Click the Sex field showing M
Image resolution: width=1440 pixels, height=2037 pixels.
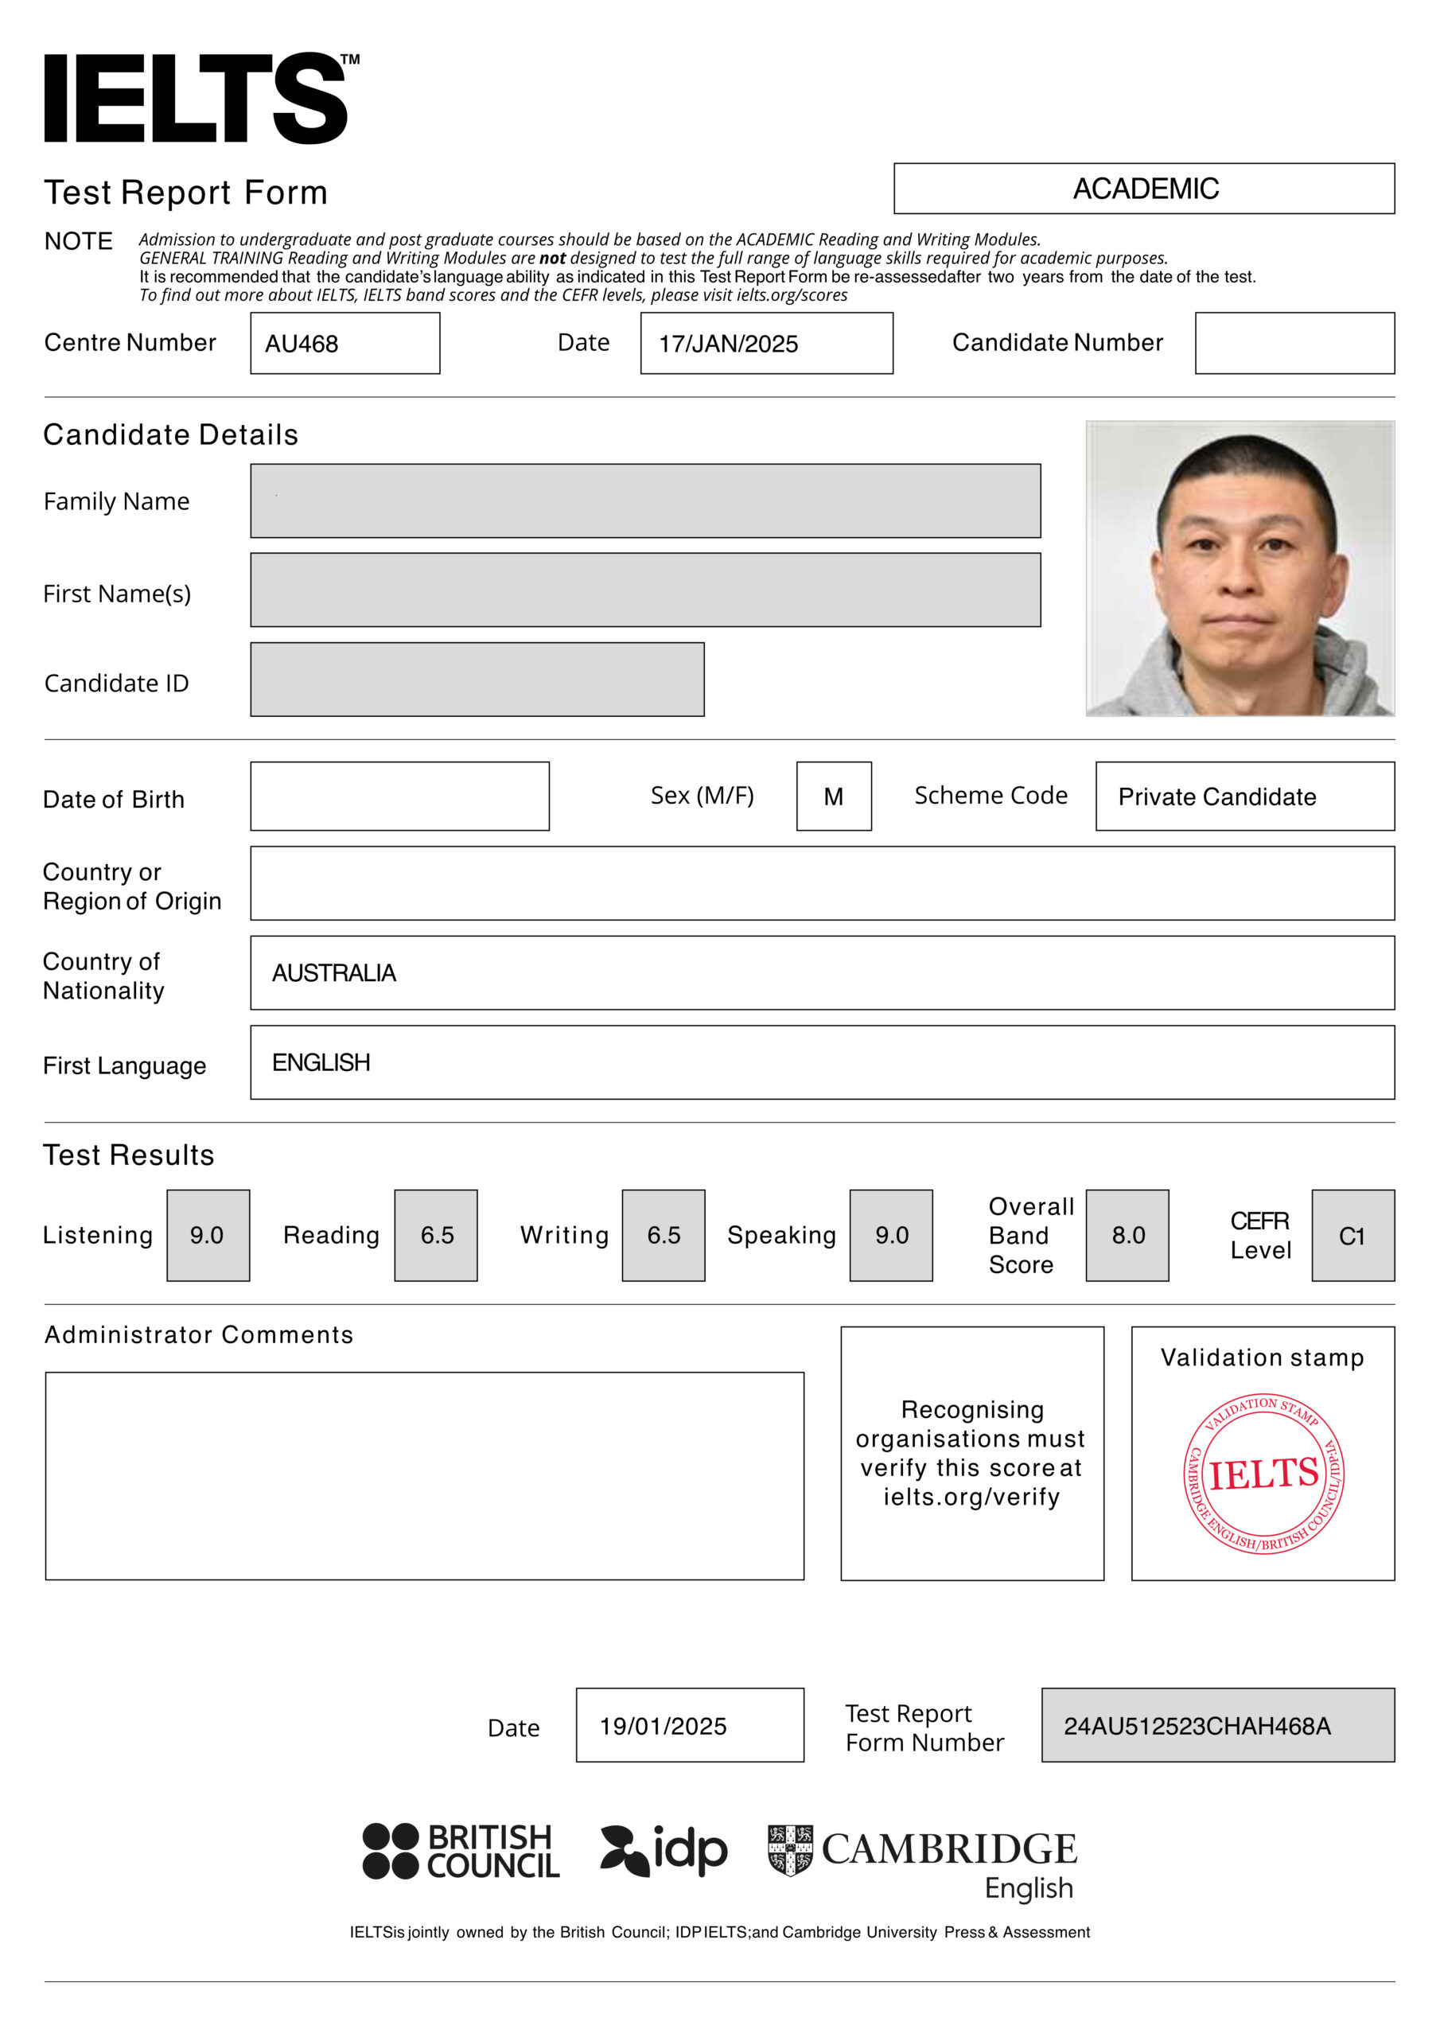tap(834, 796)
